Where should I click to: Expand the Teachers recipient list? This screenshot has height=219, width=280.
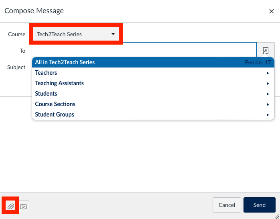153,73
